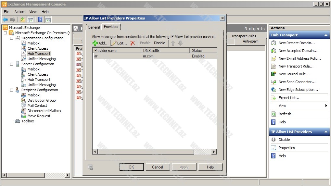Select Toolbox in navigation tree
This screenshot has height=186, width=331.
[28, 121]
